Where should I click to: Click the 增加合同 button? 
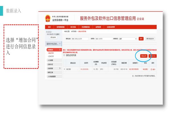[x=144, y=56]
